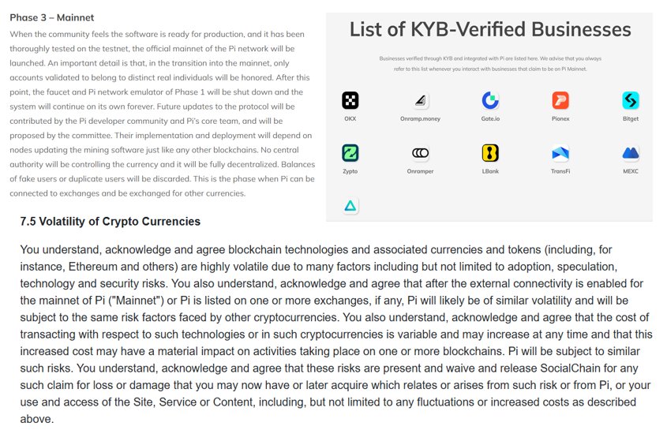Viewport: 667px width, 430px height.
Task: Click "7.5 Volatility of Crypto Currencies" heading
Action: [111, 222]
